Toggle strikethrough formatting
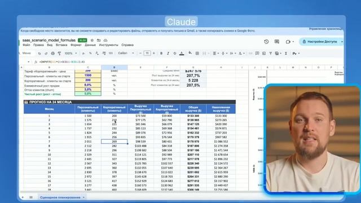This screenshot has width=361, height=203. pyautogui.click(x=175, y=54)
